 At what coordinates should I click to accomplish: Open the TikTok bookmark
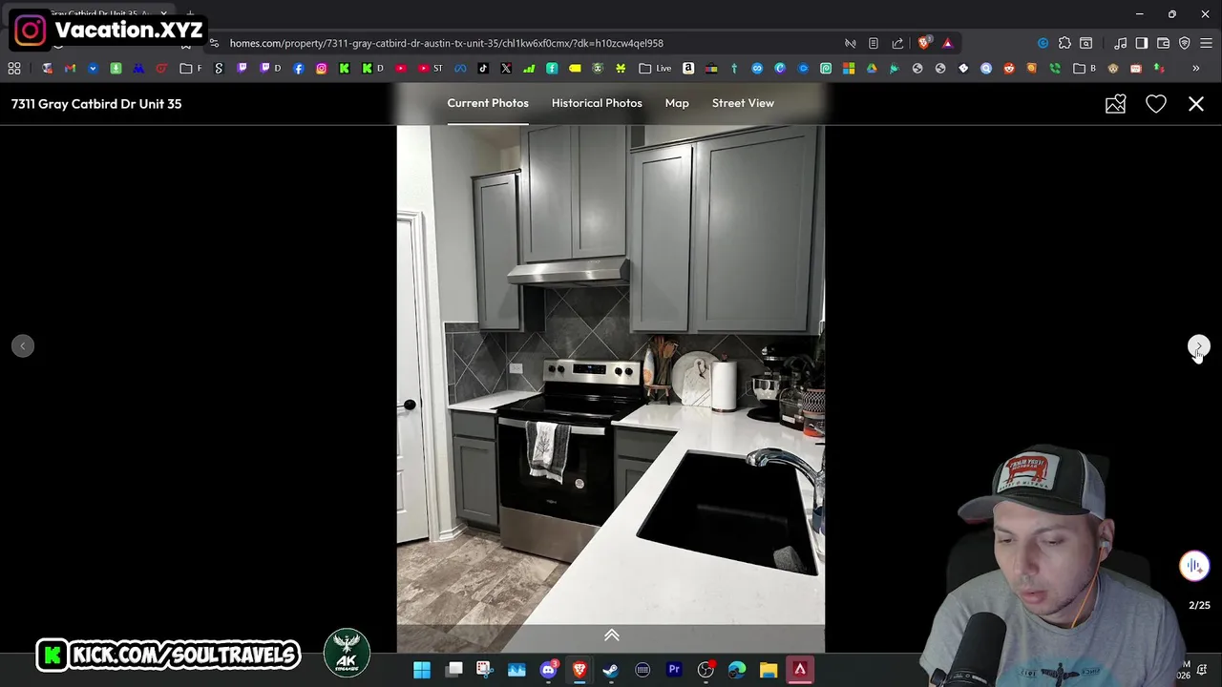pyautogui.click(x=483, y=69)
